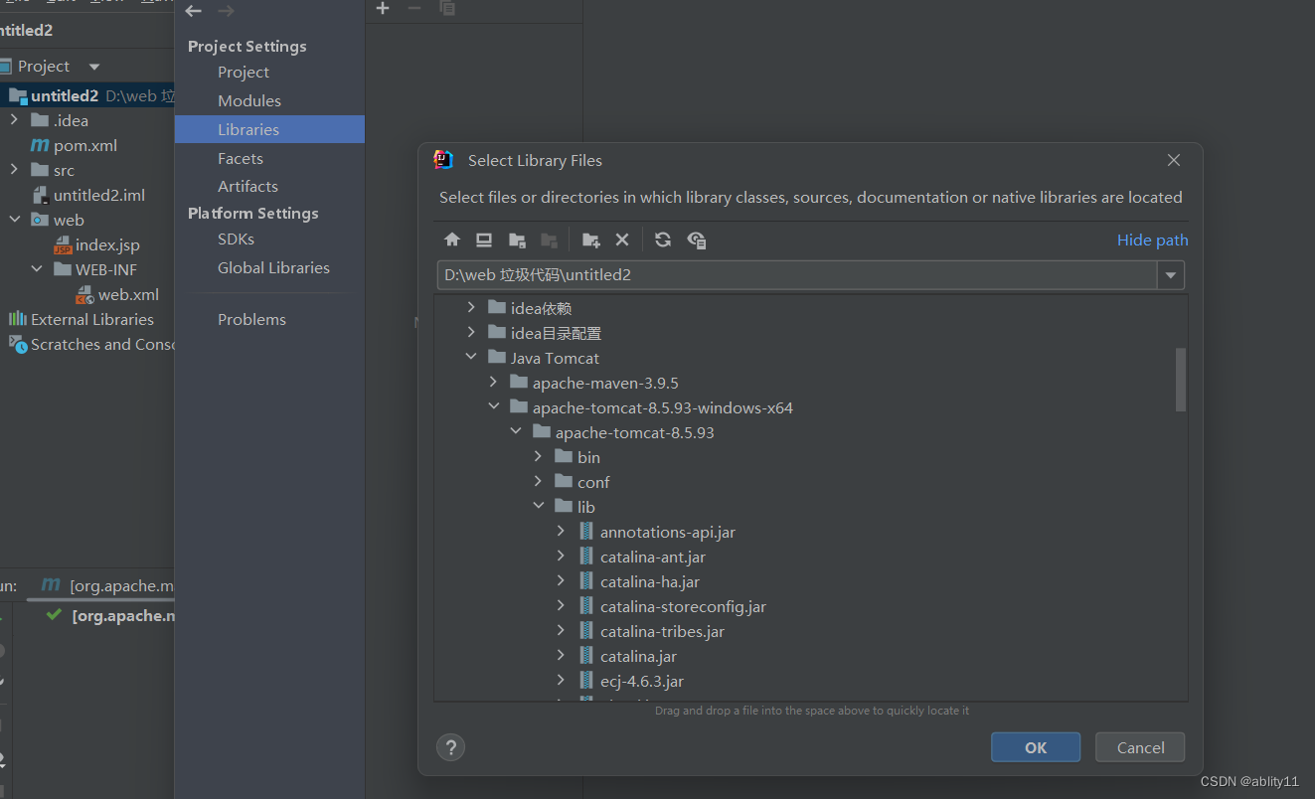This screenshot has width=1315, height=799.
Task: Collapse the Java Tomcat folder
Action: tap(471, 358)
